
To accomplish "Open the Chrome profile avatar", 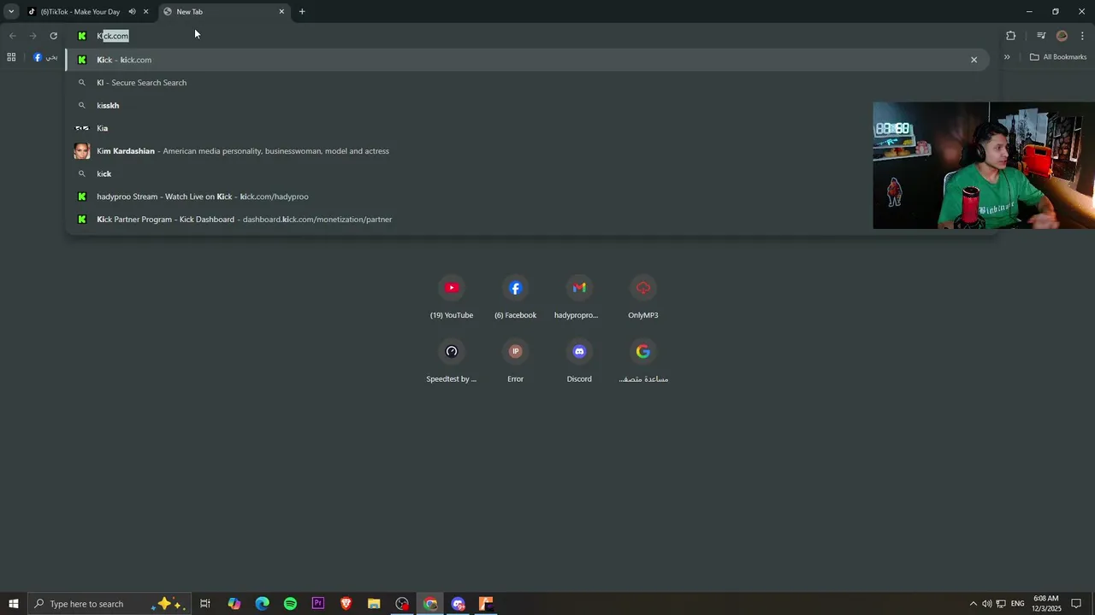I will tap(1062, 36).
